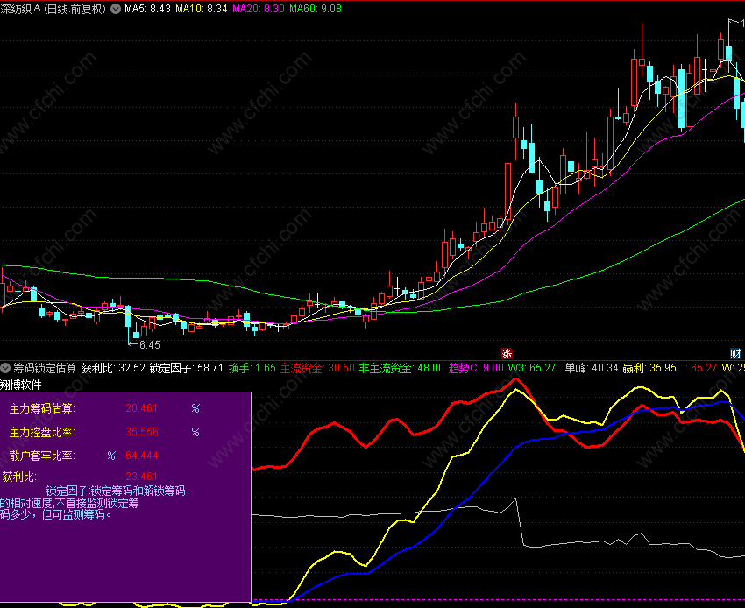
Task: Click the MA20: 8.30 label
Action: pyautogui.click(x=259, y=9)
